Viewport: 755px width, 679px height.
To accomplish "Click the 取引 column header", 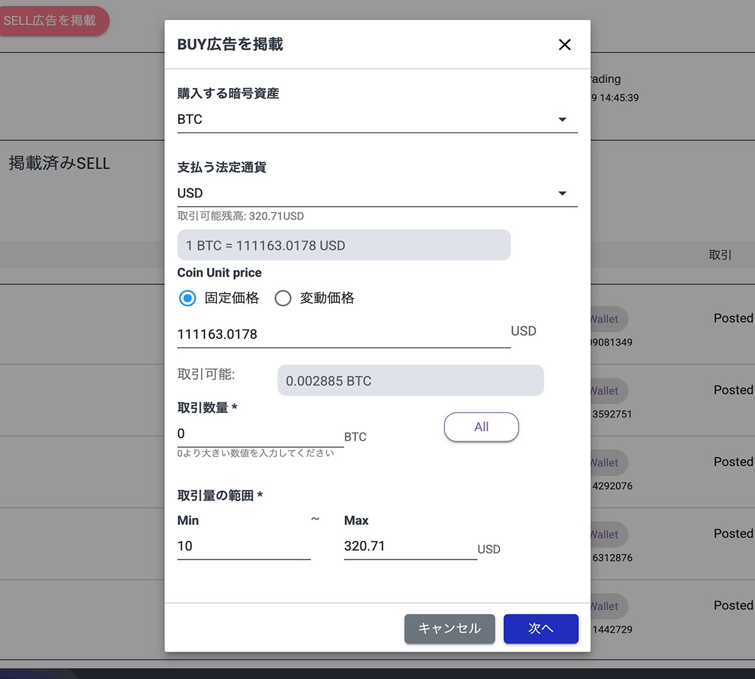I will click(720, 255).
